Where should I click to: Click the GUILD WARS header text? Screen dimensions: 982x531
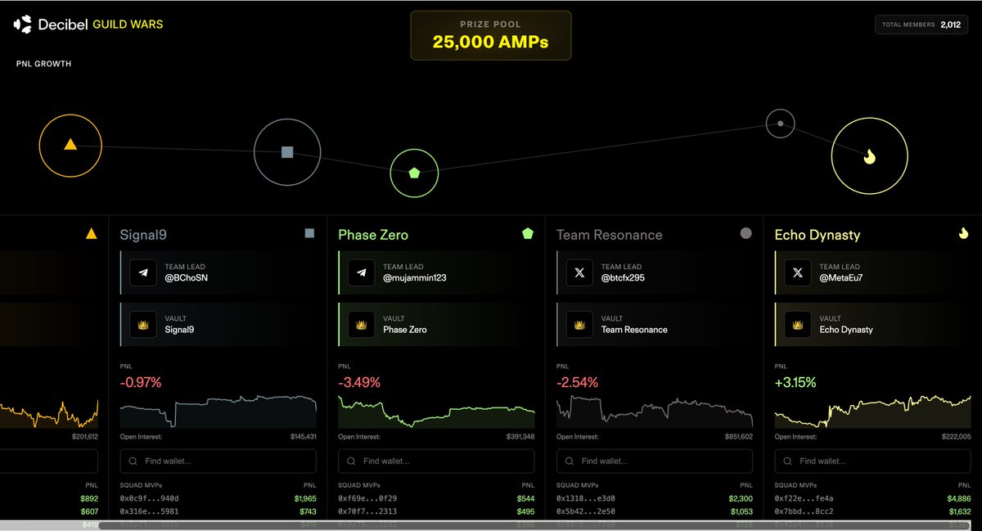(128, 25)
